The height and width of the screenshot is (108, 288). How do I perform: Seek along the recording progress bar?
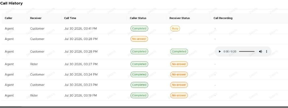247,51
